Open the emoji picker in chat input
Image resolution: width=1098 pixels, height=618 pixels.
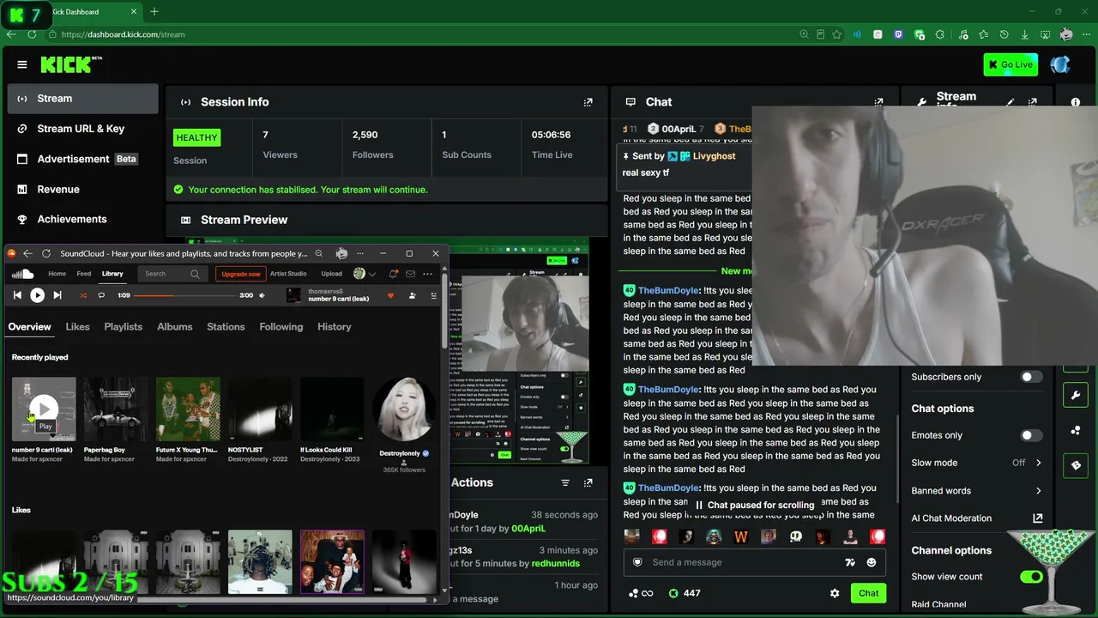pyautogui.click(x=872, y=562)
